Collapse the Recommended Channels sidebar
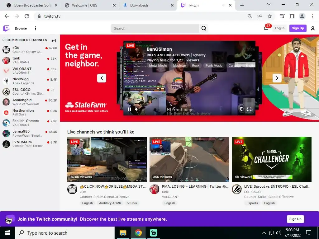 pos(54,41)
